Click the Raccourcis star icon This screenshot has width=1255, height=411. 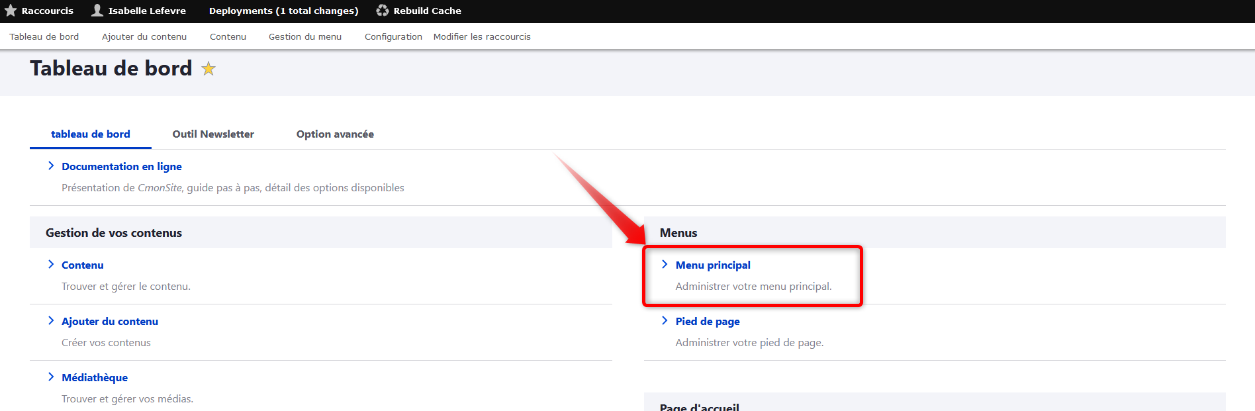click(x=11, y=11)
